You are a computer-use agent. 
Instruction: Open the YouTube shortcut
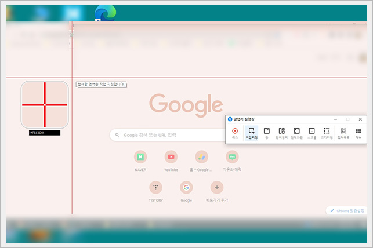(171, 161)
